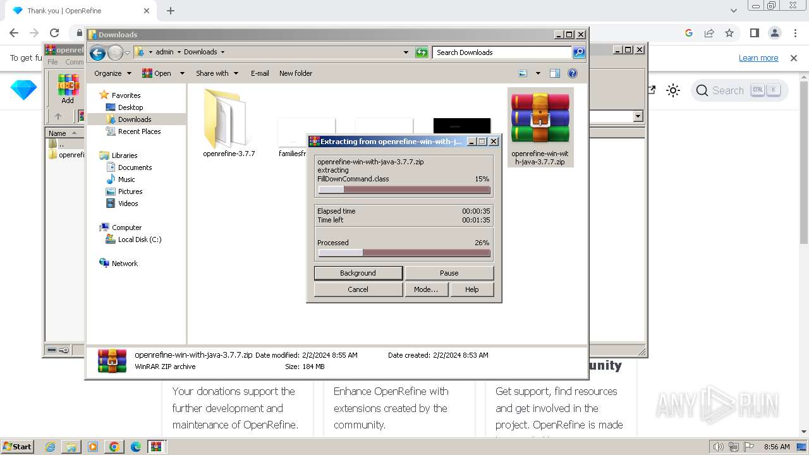Click the Processed 26% progress bar
Screen dimensions: 809x455
point(404,253)
